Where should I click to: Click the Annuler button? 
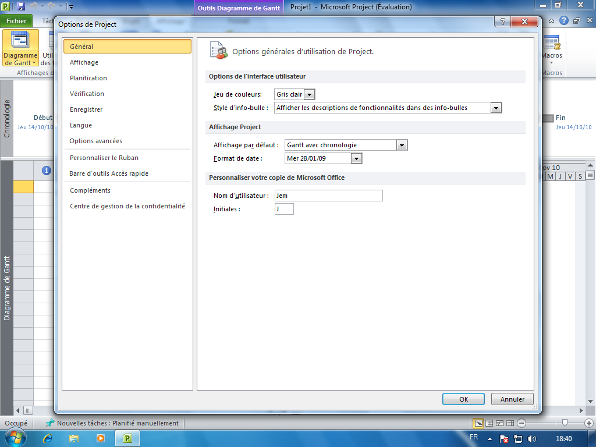click(512, 399)
